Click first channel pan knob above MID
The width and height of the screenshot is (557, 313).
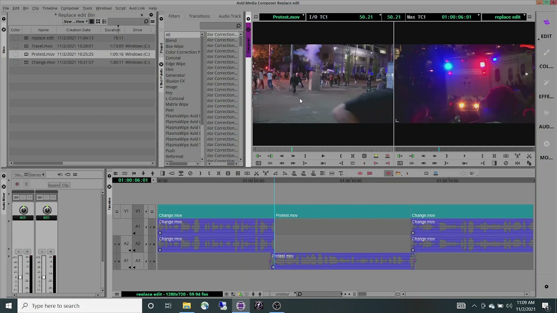[x=23, y=210]
